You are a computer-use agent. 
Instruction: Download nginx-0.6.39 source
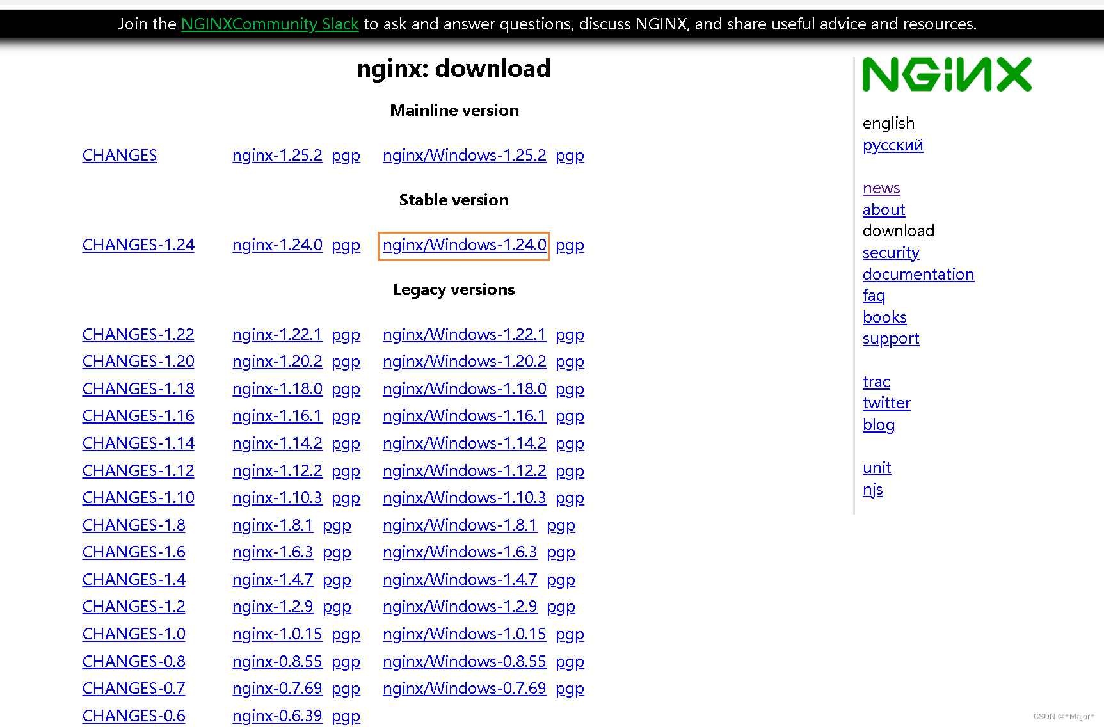[277, 716]
